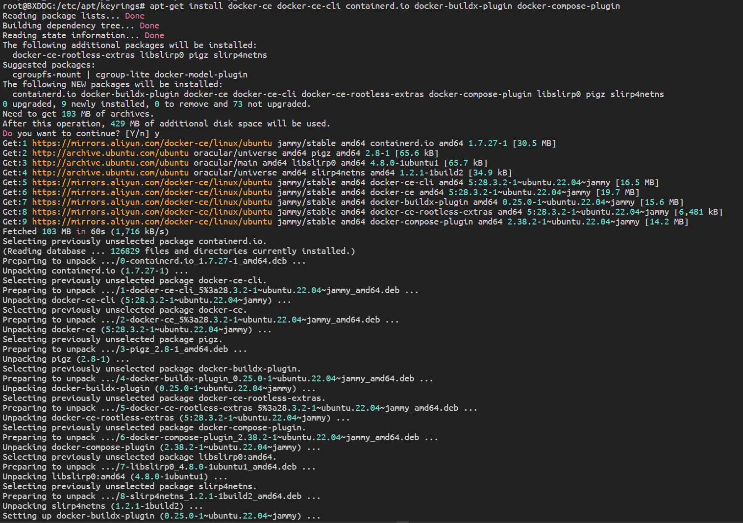This screenshot has width=743, height=523.
Task: Click 'Preparing to unpack .../2-docker-ce_5%3a28' line
Action: coord(201,320)
